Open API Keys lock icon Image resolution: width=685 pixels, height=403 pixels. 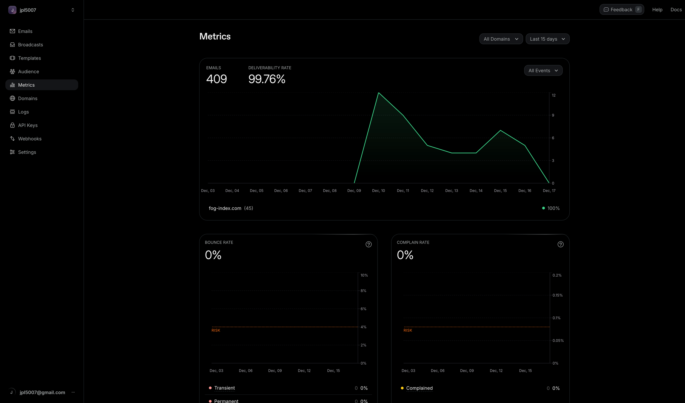(x=12, y=125)
